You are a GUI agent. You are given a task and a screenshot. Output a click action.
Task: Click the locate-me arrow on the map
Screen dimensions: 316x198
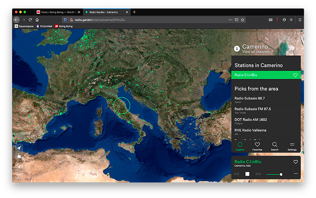19,148
